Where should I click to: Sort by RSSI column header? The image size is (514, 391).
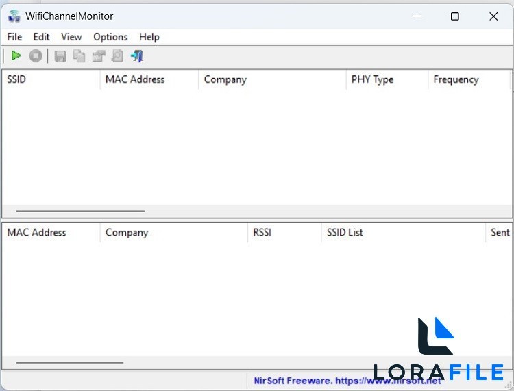coord(284,233)
